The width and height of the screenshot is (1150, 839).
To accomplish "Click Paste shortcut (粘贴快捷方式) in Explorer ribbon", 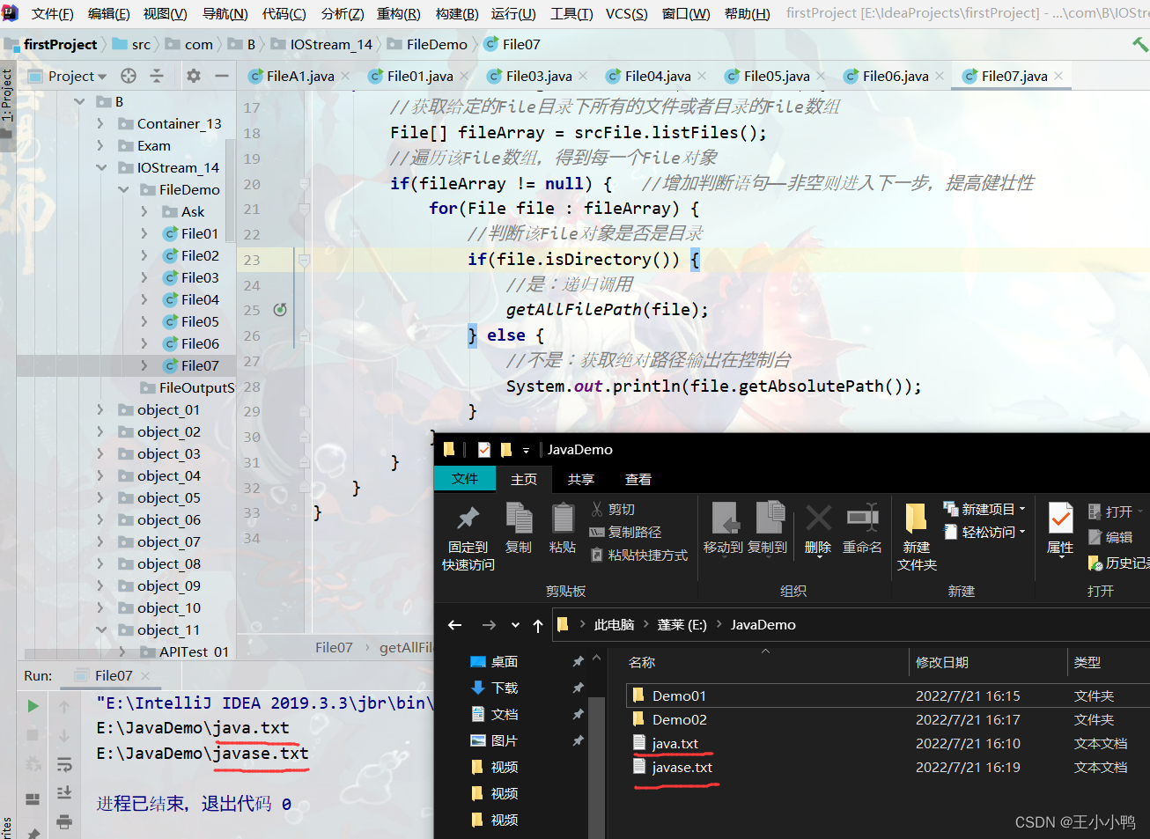I will (639, 555).
